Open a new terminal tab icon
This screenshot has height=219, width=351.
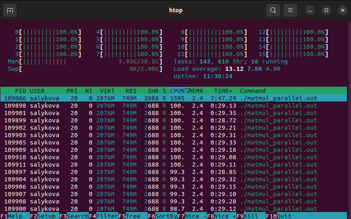[x=10, y=10]
